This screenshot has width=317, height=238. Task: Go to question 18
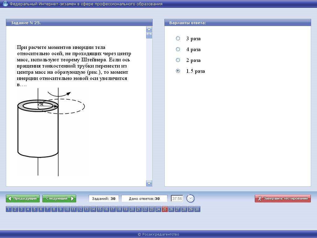click(119, 209)
